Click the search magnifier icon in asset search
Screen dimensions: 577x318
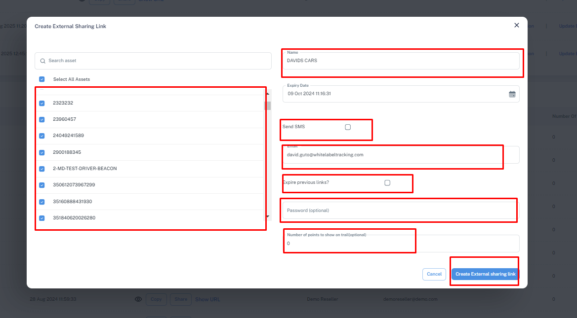[42, 61]
